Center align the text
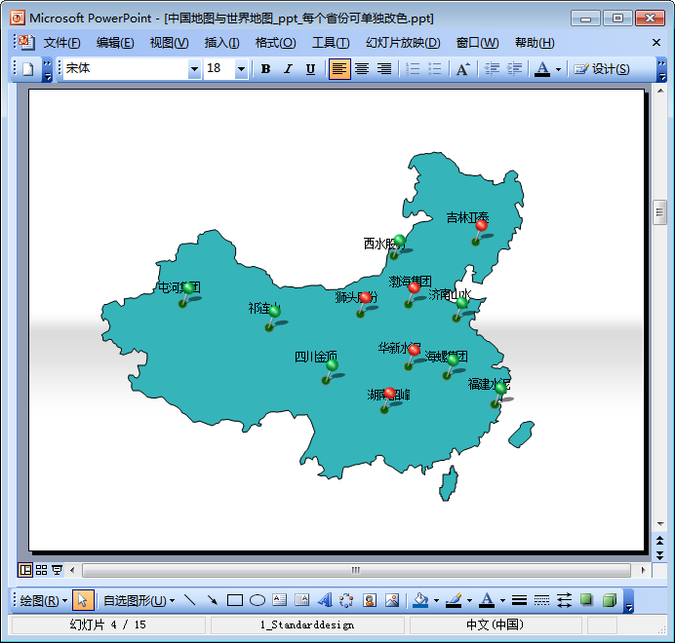This screenshot has height=643, width=675. [362, 69]
